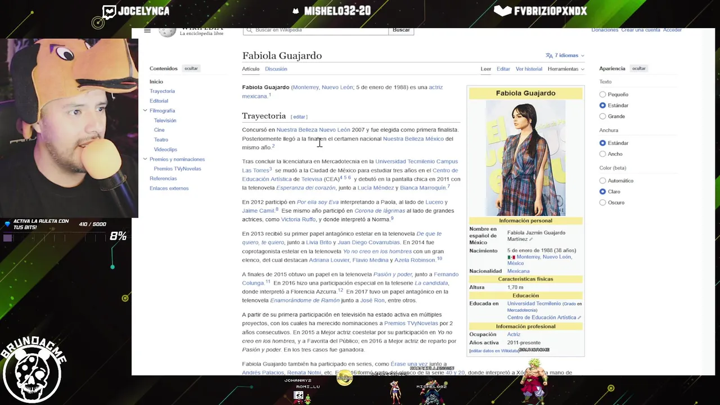Image resolution: width=720 pixels, height=405 pixels.
Task: Jump to Editorial in contents sidebar
Action: pyautogui.click(x=159, y=101)
